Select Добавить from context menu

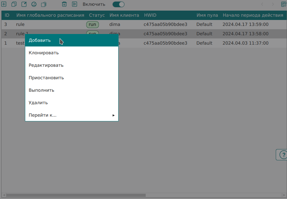(71, 40)
